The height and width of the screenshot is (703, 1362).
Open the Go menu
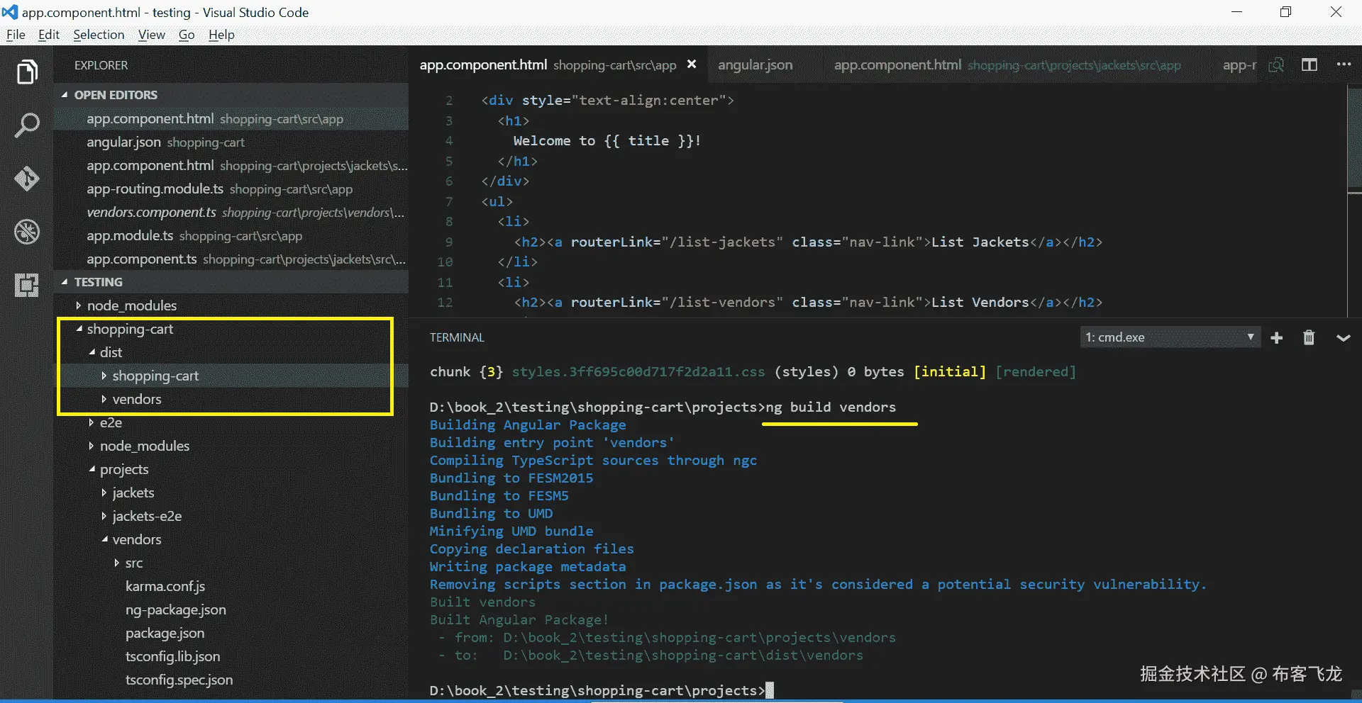pos(187,35)
